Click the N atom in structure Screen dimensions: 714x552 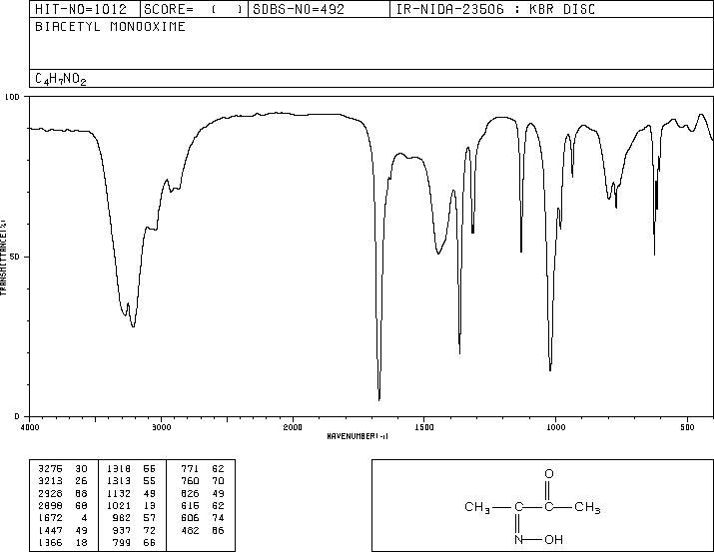click(518, 540)
